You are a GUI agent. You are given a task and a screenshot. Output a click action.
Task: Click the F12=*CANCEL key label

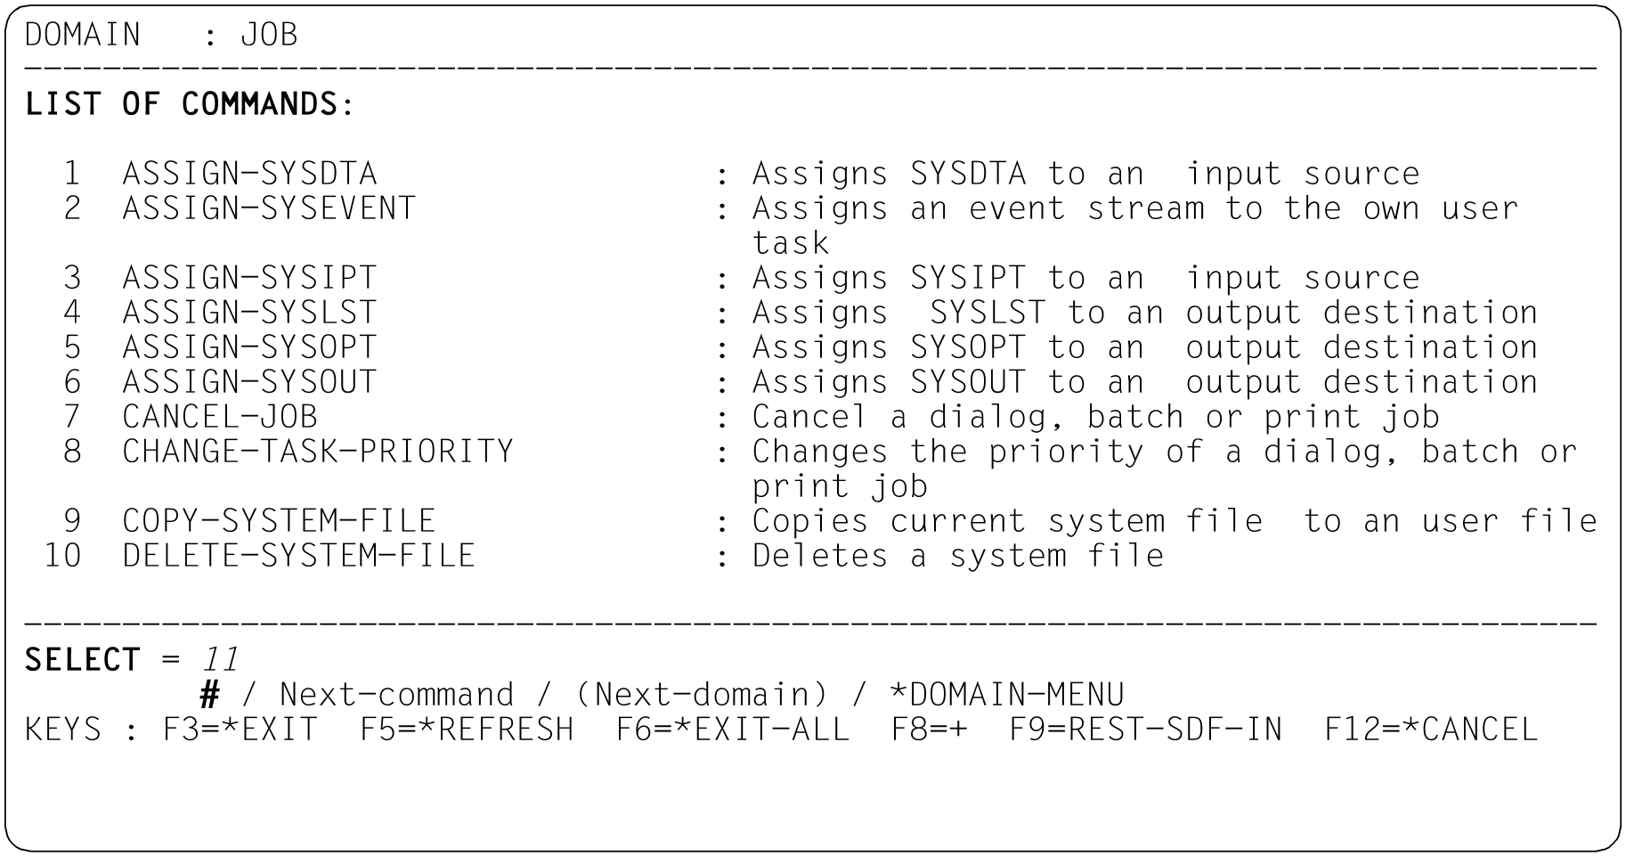(1431, 730)
